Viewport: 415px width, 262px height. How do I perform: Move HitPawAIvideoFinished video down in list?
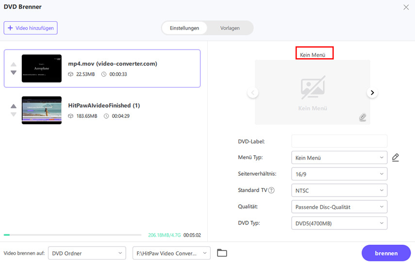pos(14,115)
